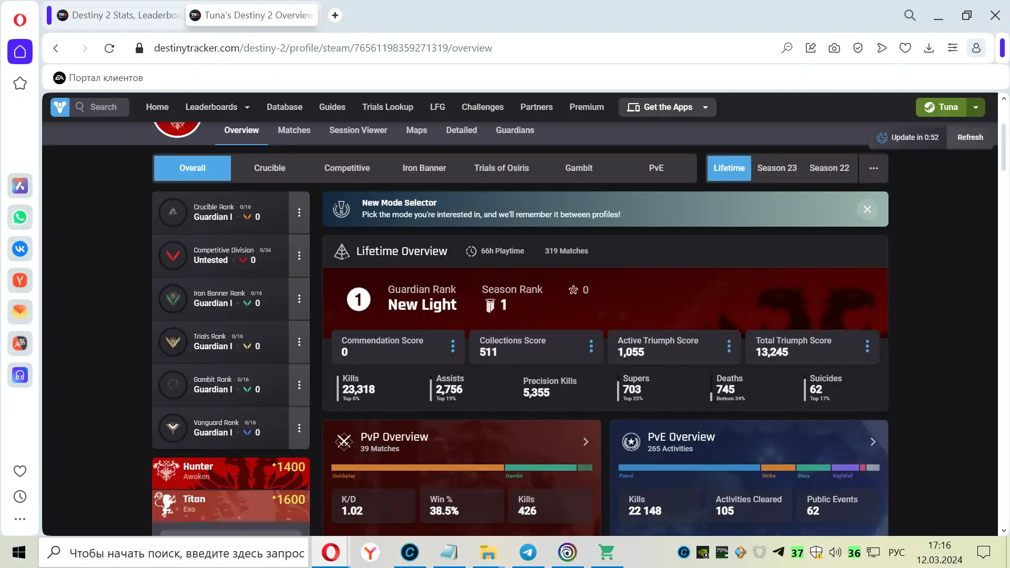Open Gambit Rank options menu
Image resolution: width=1010 pixels, height=568 pixels.
pyautogui.click(x=299, y=385)
